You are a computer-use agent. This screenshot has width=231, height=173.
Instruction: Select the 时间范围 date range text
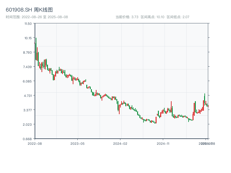(37, 17)
